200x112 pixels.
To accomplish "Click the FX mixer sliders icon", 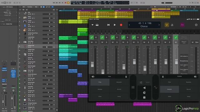I will 141,82.
